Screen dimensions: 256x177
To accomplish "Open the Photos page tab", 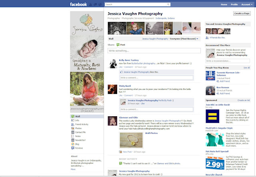I will point(78,128).
